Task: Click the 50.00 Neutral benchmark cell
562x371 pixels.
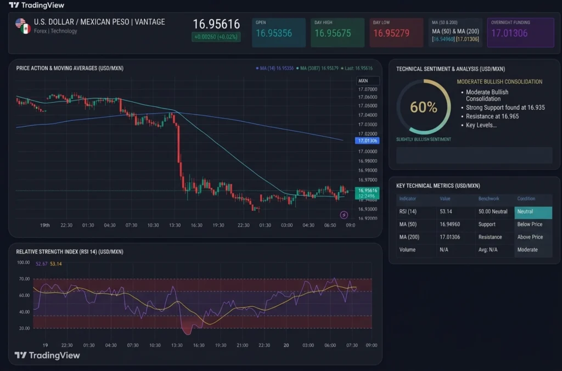Action: (x=493, y=211)
